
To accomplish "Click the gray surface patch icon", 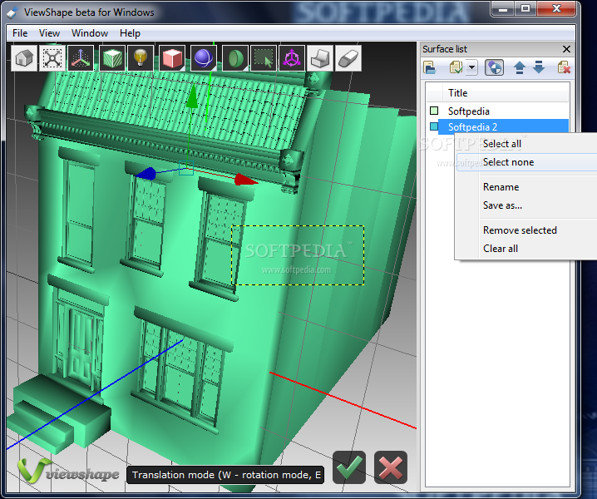I will [x=320, y=58].
